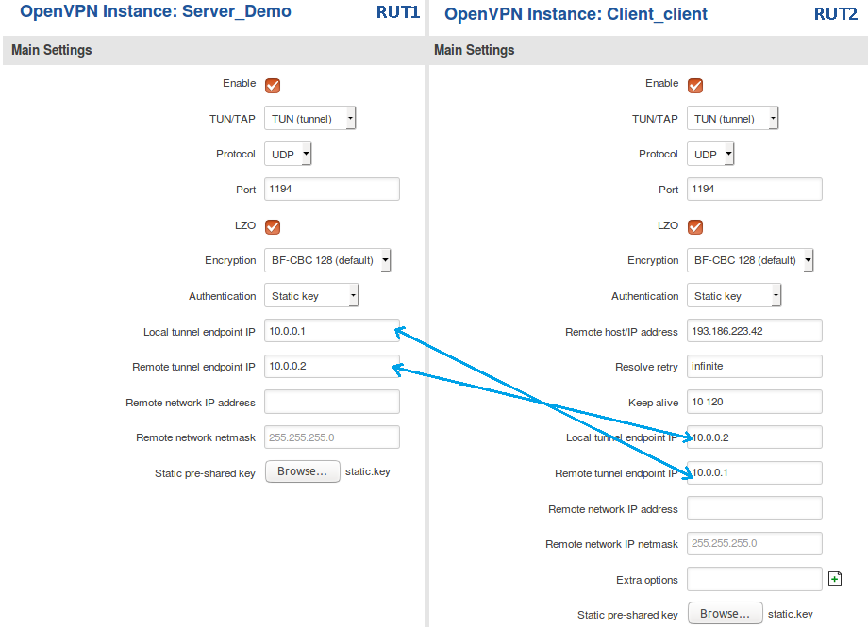Image resolution: width=868 pixels, height=627 pixels.
Task: Open the client TUN/TAP dropdown
Action: coord(732,118)
